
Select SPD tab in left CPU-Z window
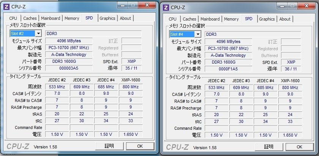89,18
